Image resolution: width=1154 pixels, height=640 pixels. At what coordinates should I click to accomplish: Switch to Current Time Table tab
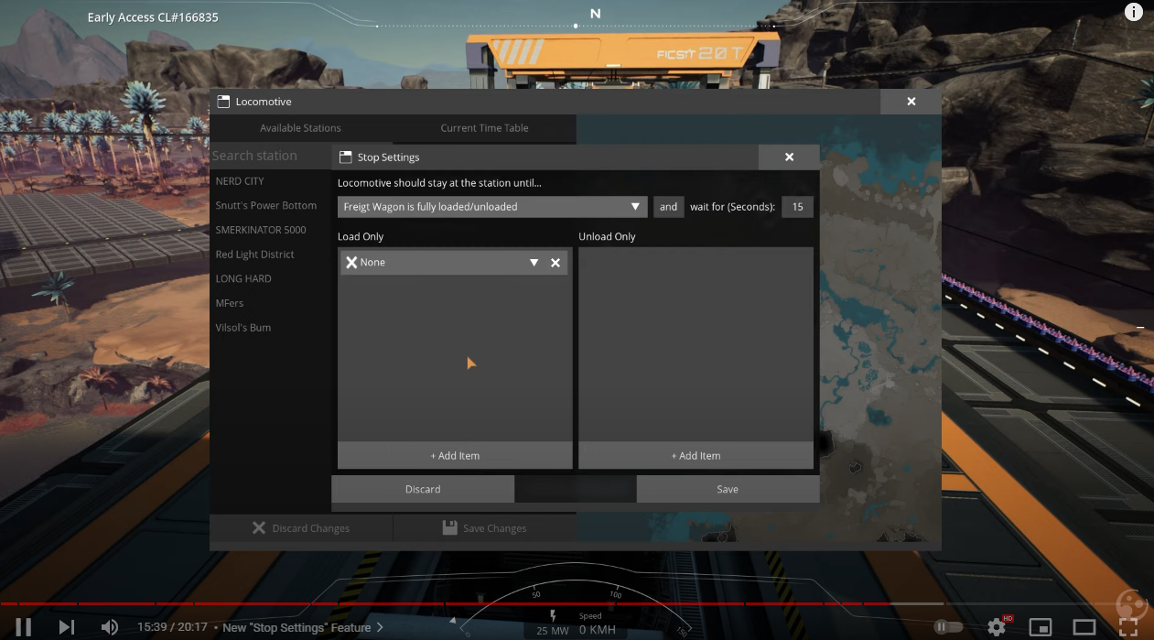[484, 128]
